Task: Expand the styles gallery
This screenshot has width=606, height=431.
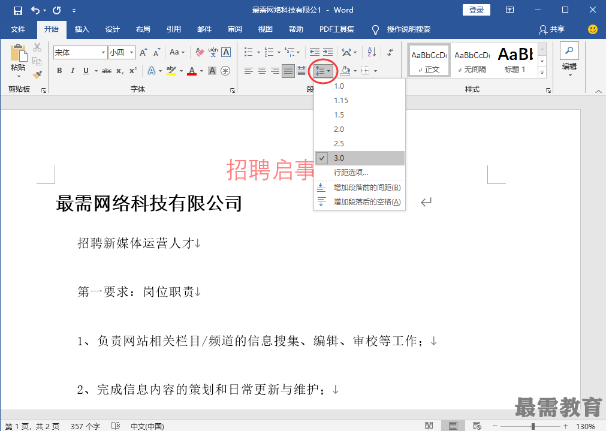Action: [x=542, y=73]
